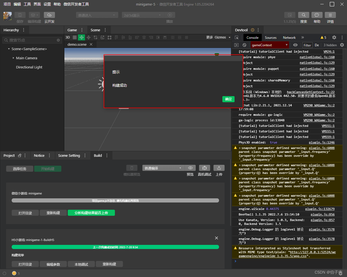Click the green 分析构建结果能否上传 button
The width and height of the screenshot is (347, 277).
[x=91, y=213]
